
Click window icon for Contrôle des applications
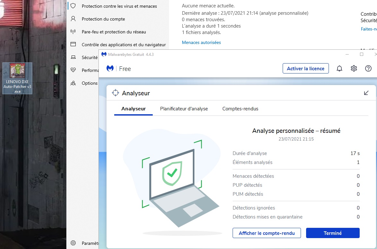click(73, 44)
